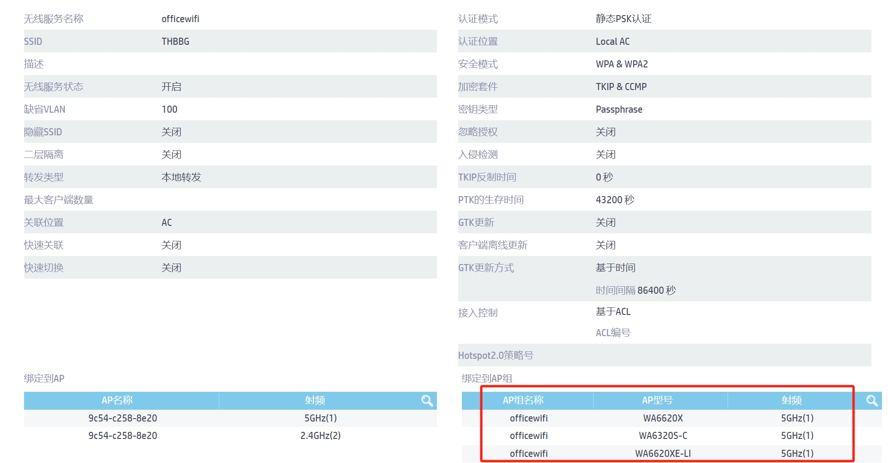888x463 pixels.
Task: Click the WA6320S-C model cell
Action: [663, 436]
